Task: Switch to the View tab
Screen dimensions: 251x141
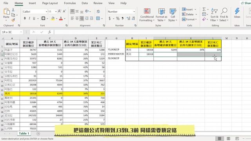Action: coord(111,3)
